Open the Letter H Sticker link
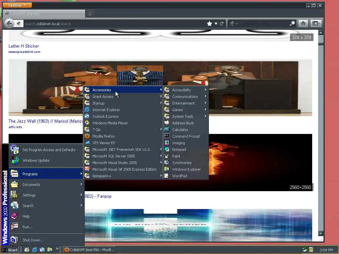This screenshot has height=254, width=339. (24, 46)
